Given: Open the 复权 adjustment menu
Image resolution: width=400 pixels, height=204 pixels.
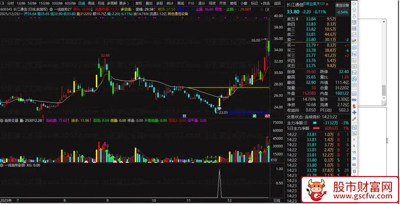Looking at the screenshot, I should (139, 3).
